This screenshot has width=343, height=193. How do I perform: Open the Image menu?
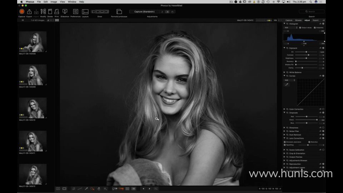pos(54,2)
